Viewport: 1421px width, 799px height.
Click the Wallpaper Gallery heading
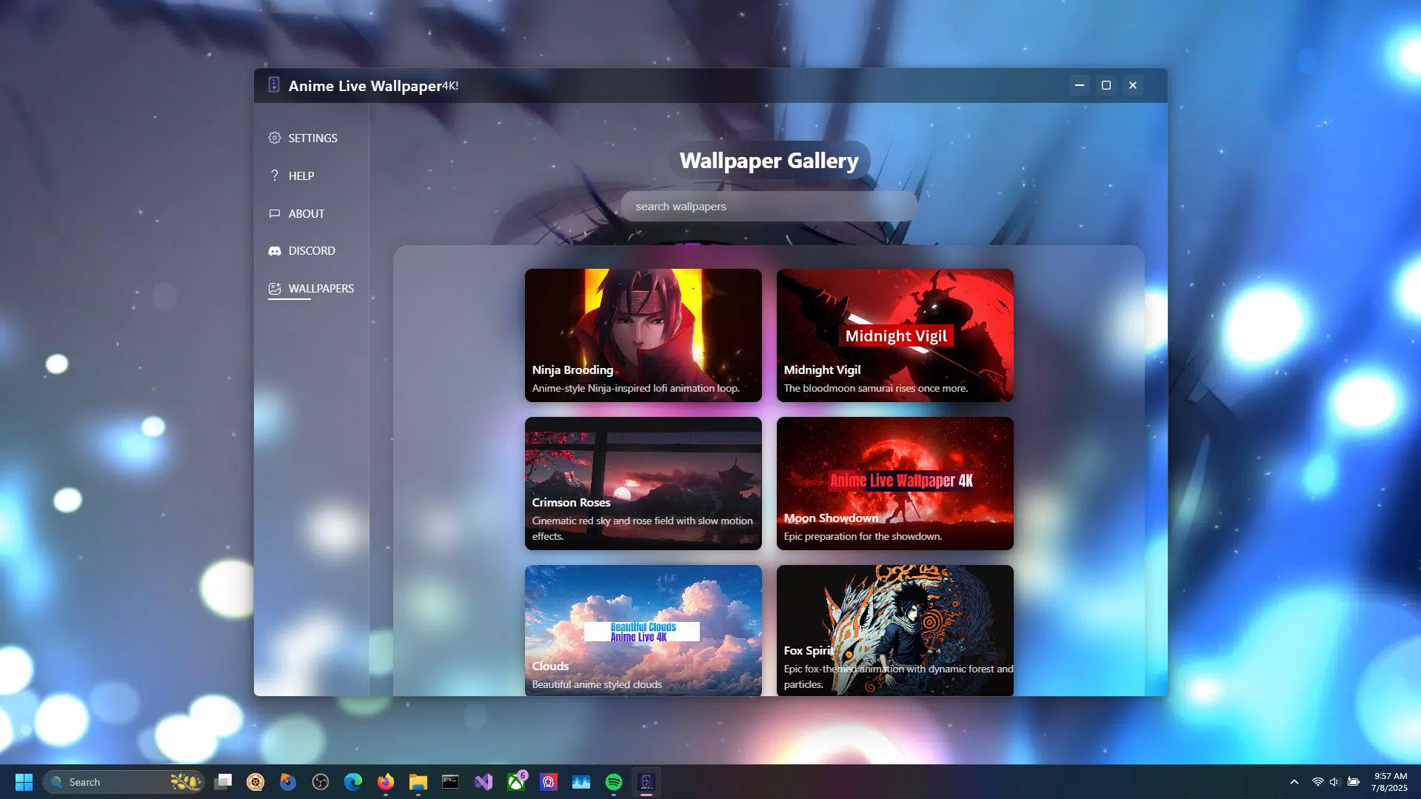pos(769,161)
